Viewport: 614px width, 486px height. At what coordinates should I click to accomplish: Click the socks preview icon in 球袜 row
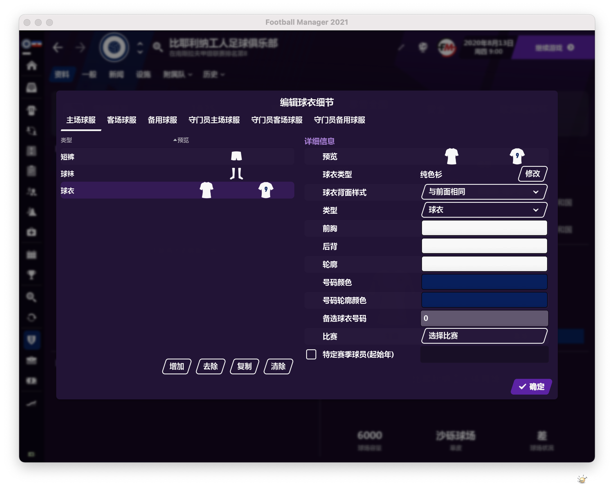(x=236, y=173)
